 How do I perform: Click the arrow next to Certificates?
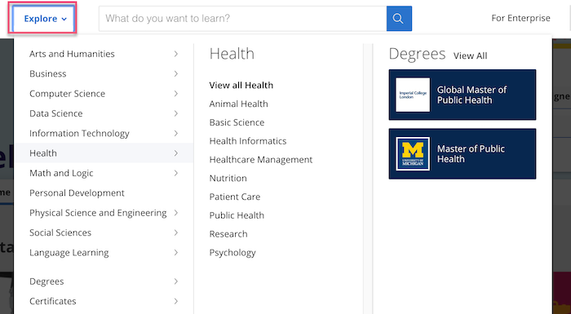176,301
